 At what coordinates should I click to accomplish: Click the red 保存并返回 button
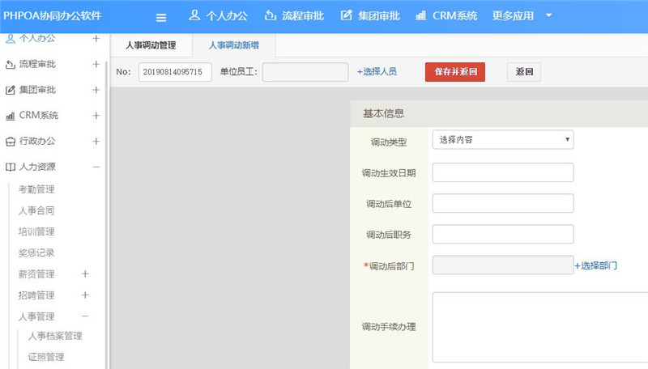[454, 72]
